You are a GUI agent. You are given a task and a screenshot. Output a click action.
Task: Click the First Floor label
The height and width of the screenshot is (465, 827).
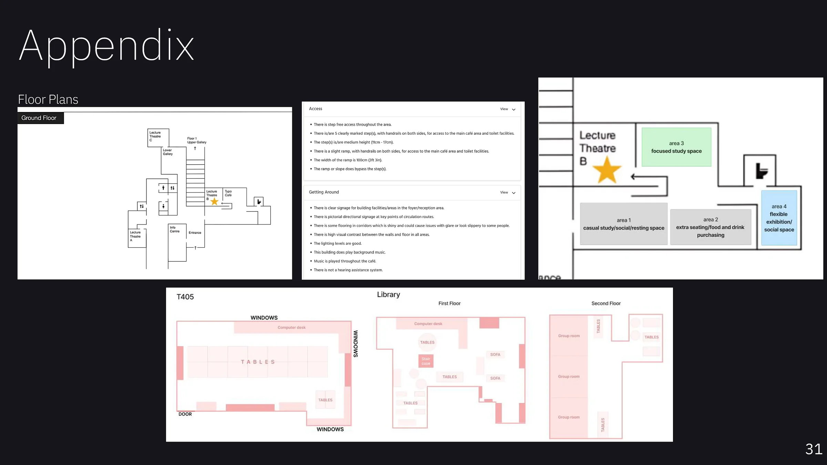pos(449,303)
